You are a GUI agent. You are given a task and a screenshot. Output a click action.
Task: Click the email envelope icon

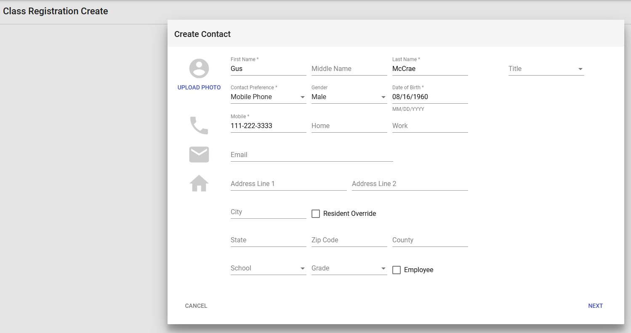[x=199, y=155]
